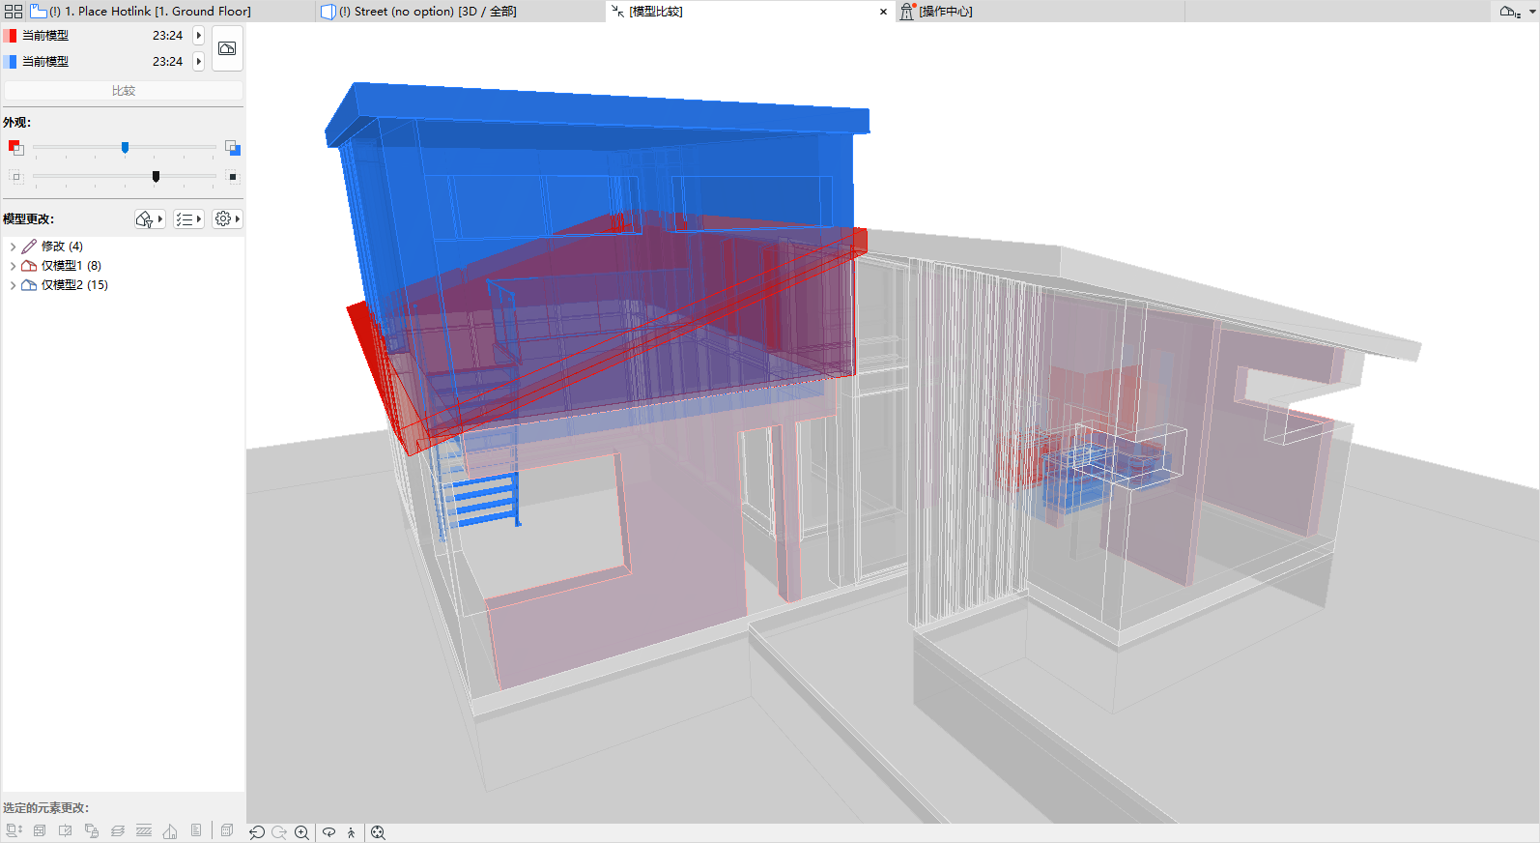Viewport: 1540px width, 843px height.
Task: Expand the 仅模型1 (8) tree node
Action: pos(13,266)
